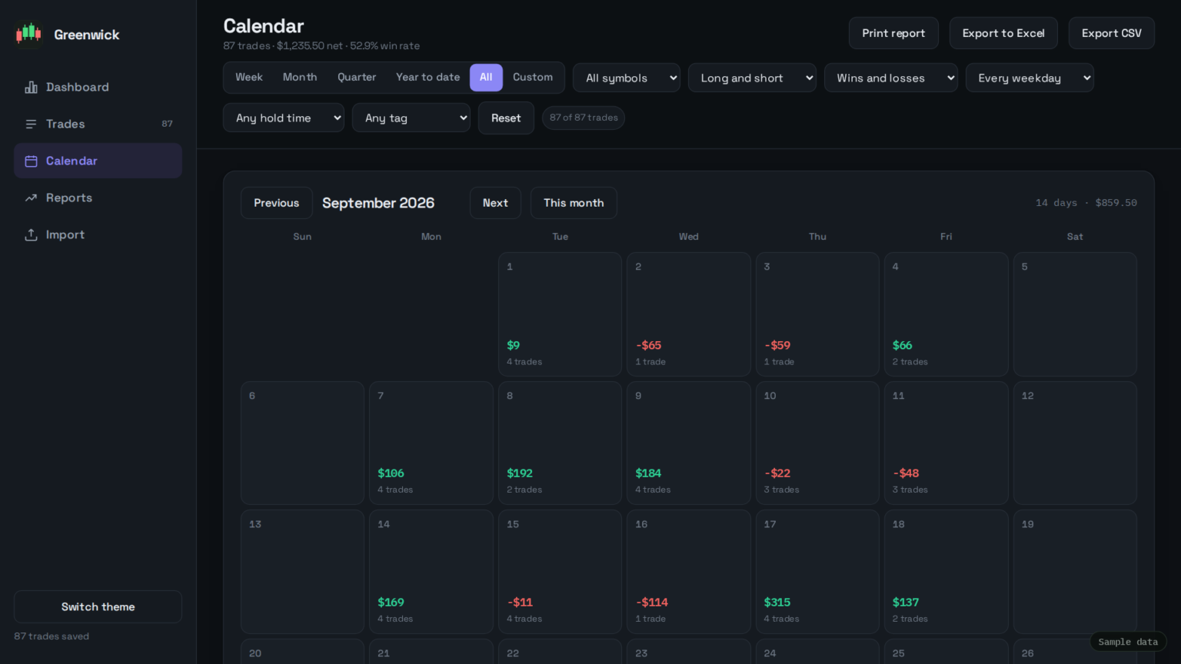Toggle the Switch theme button
Screen dimensions: 1181x664
(98, 606)
